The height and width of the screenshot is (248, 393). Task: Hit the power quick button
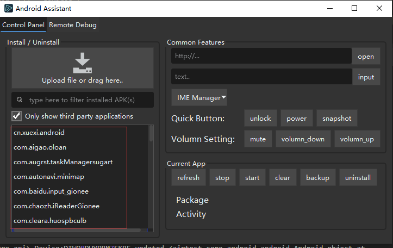point(297,119)
